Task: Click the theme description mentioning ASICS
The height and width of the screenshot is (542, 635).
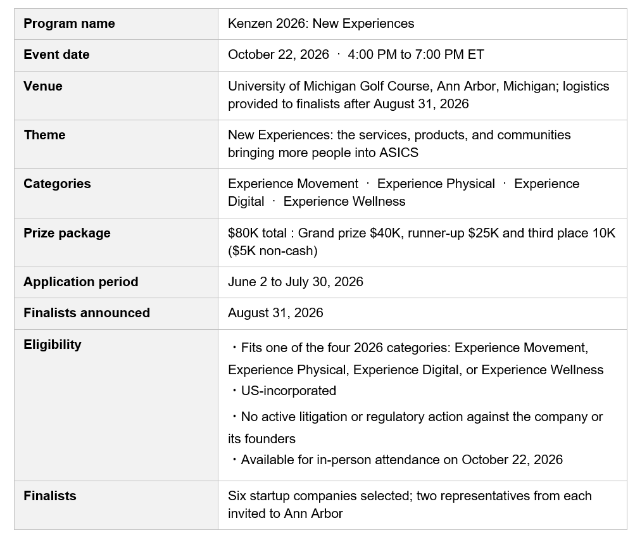Action: coord(399,144)
